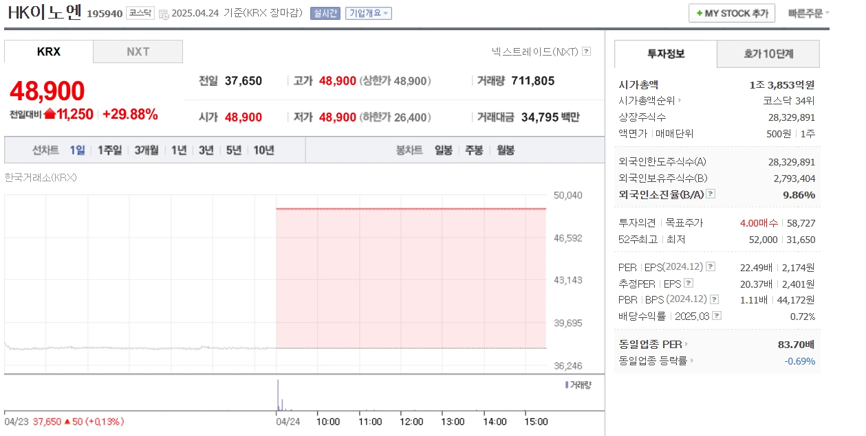Click the 거래량 value 711,805
This screenshot has height=436, width=866.
pos(533,81)
